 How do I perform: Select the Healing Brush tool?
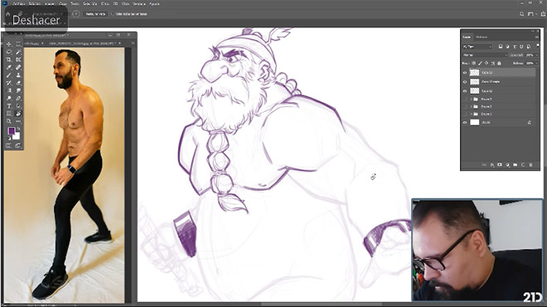coord(18,67)
